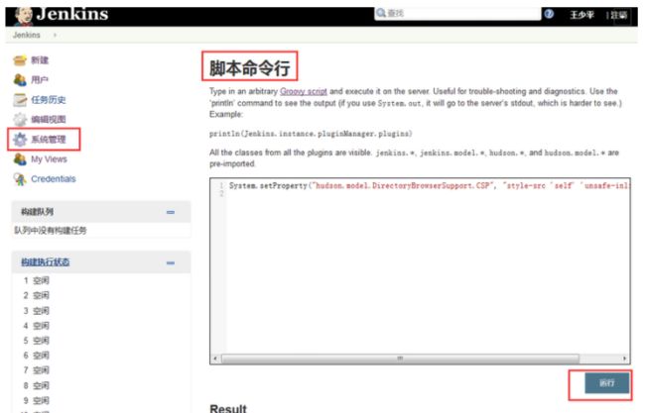Click the 任务历史 notepad icon

20,100
